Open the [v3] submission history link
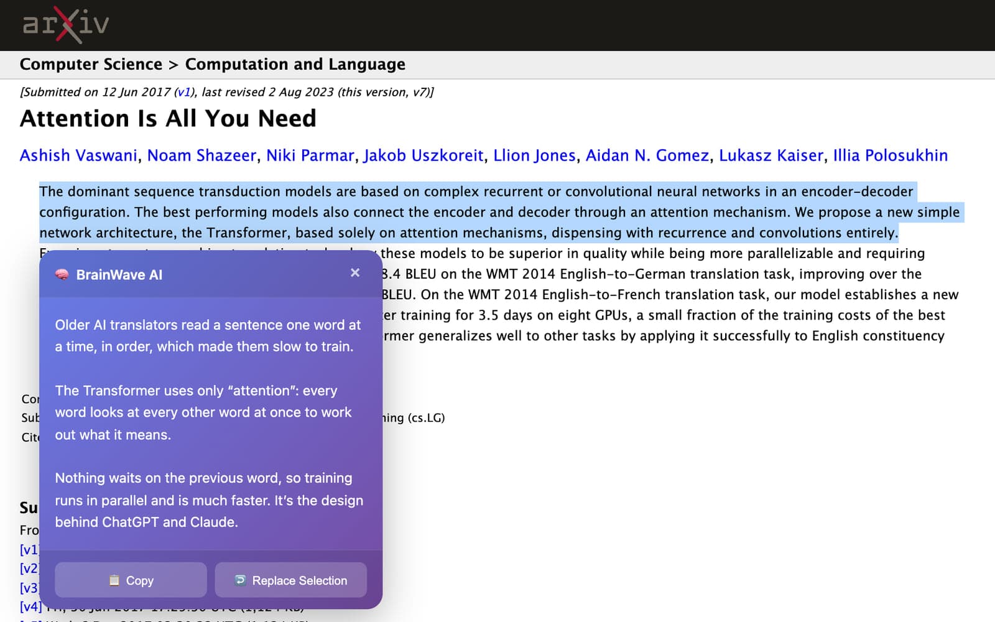This screenshot has height=622, width=995. (x=29, y=588)
